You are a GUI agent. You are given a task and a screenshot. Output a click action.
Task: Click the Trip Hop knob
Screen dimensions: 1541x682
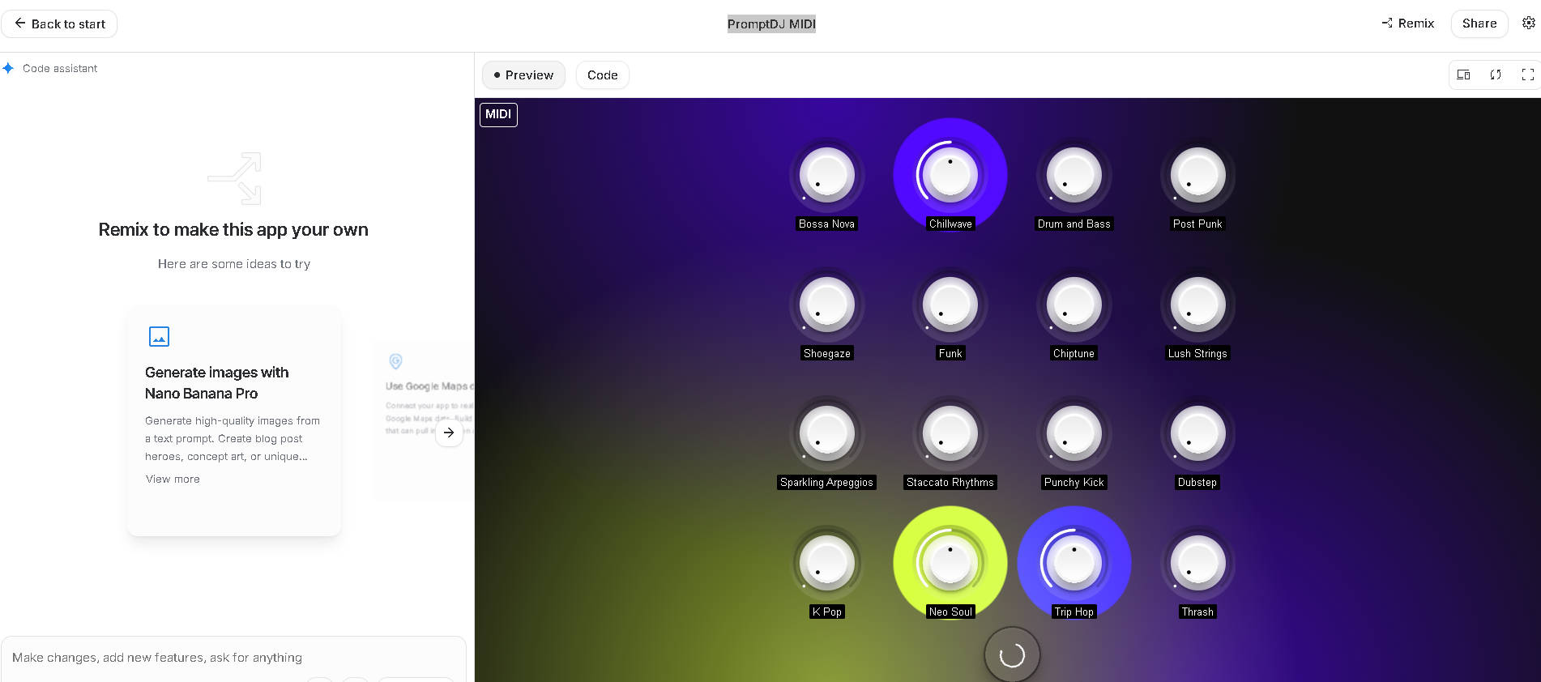1074,562
